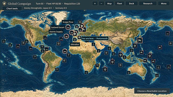173x97 pixels.
Task: Select the anchor icon at Panama
Action: pyautogui.click(x=43, y=51)
